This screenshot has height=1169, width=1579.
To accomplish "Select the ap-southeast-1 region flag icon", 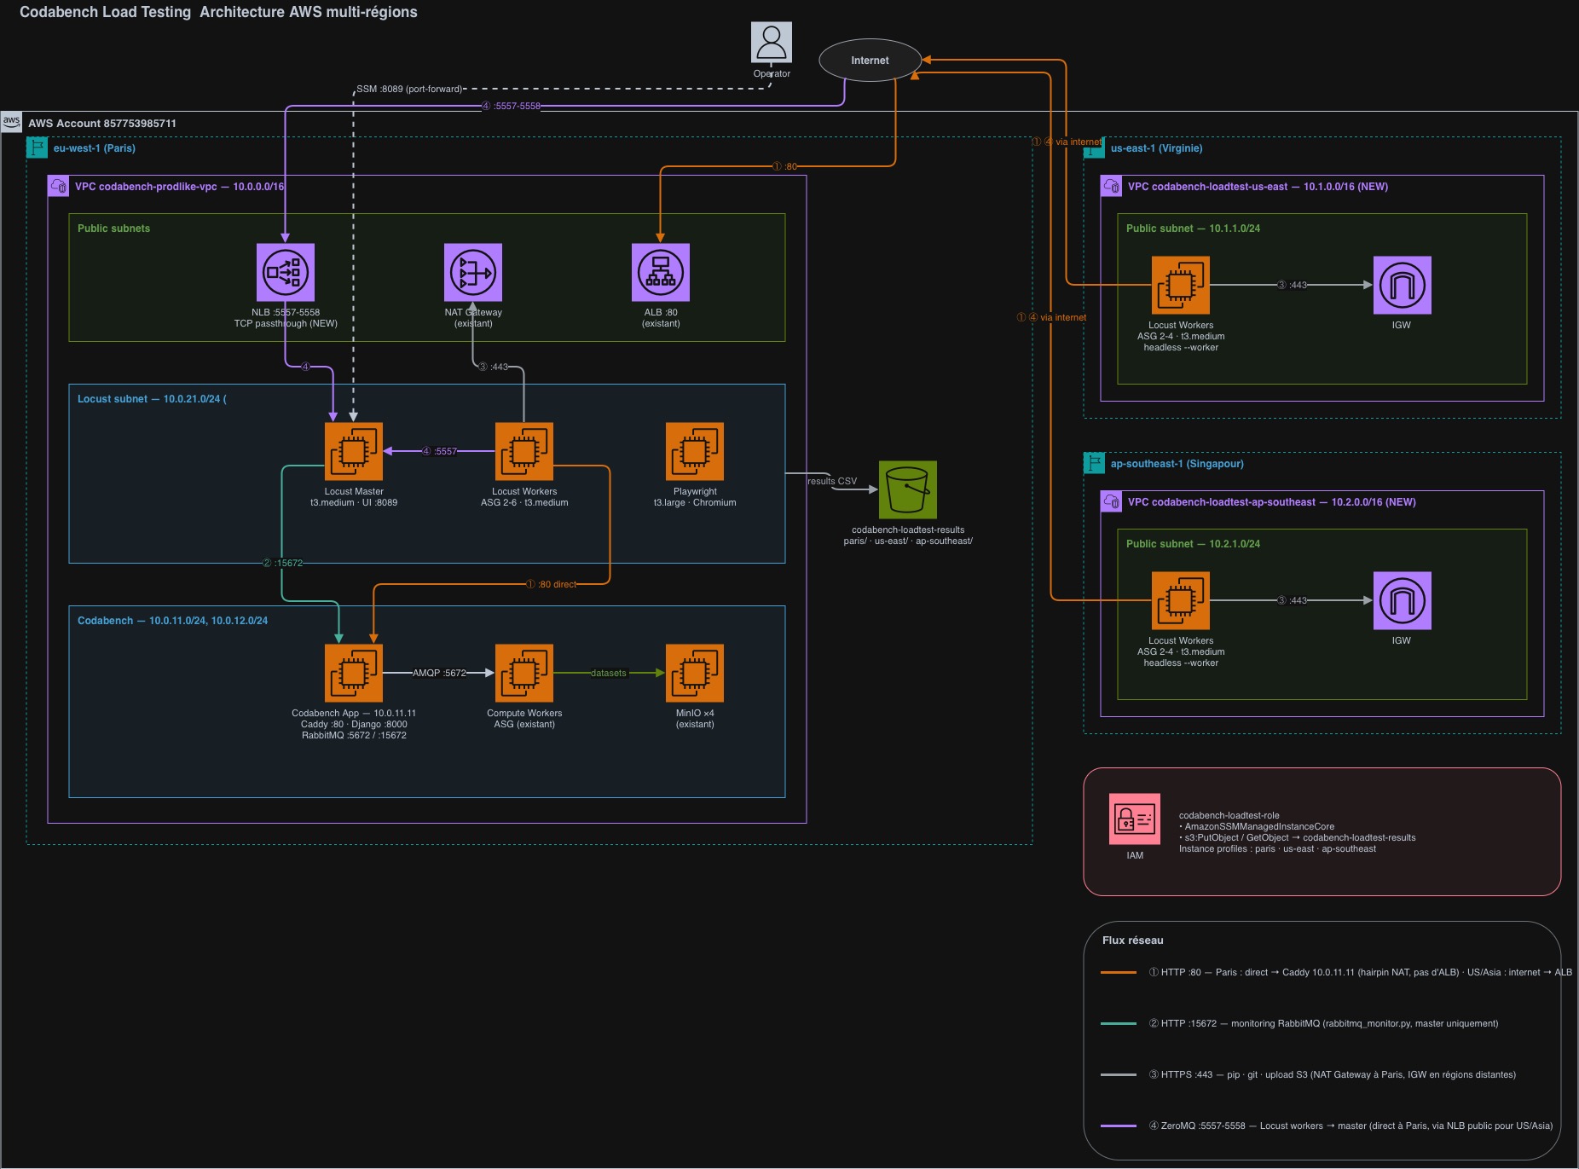I will tap(1094, 463).
